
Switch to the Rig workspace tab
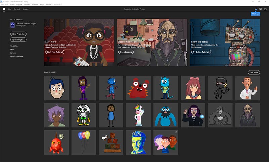[10, 9]
